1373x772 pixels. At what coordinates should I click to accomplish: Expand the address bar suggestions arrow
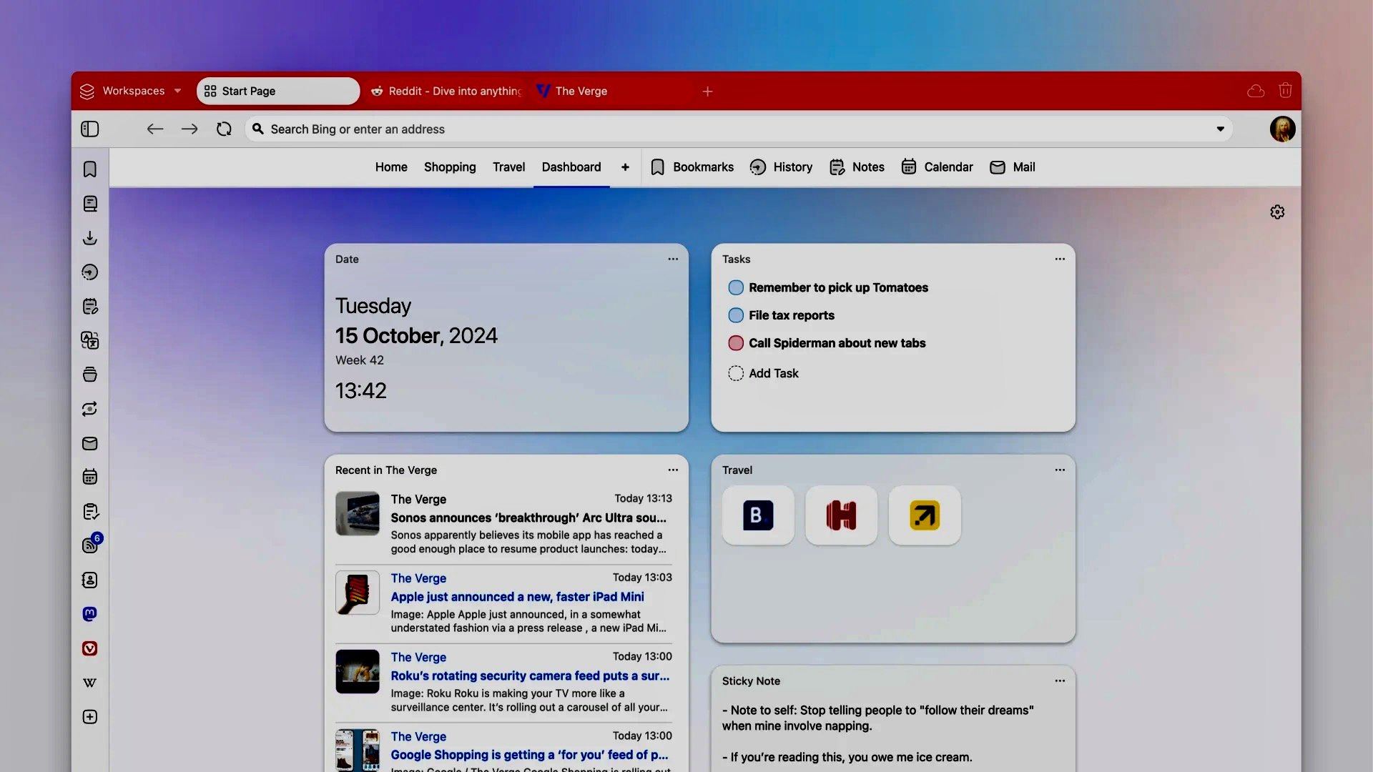coord(1220,129)
